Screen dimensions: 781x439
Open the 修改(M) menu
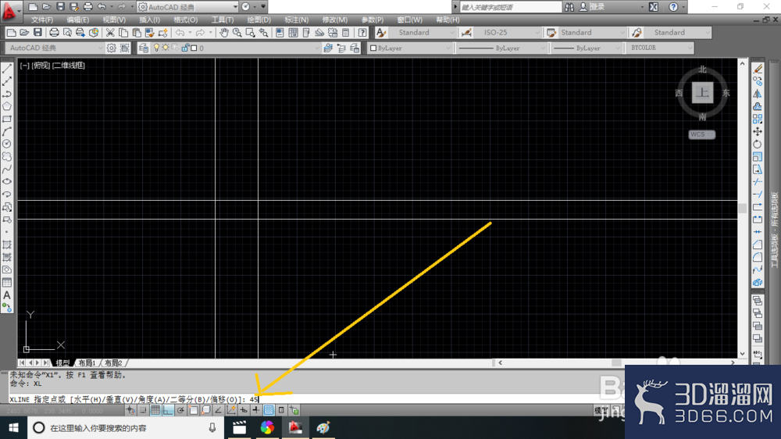335,20
